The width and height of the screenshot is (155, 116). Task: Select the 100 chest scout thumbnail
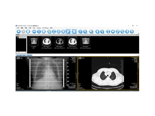(x=33, y=41)
